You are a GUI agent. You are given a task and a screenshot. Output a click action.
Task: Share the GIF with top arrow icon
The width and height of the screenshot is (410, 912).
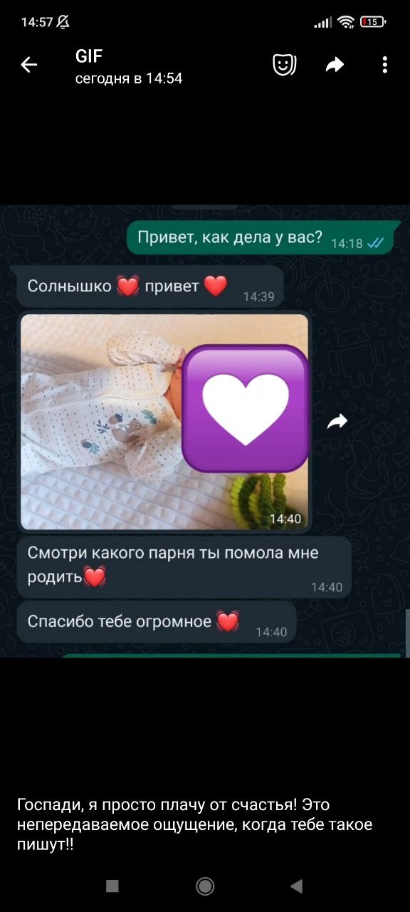pos(335,66)
